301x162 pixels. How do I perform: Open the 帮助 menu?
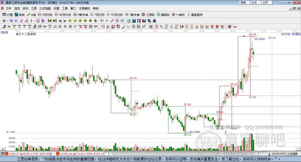pyautogui.click(x=96, y=9)
